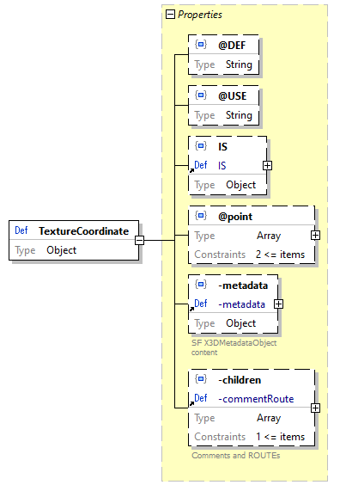This screenshot has width=340, height=491.
Task: Click the Array type of @point
Action: 269,236
